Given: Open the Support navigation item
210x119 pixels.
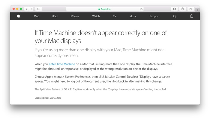Looking at the screenshot, I should pos(154,16).
